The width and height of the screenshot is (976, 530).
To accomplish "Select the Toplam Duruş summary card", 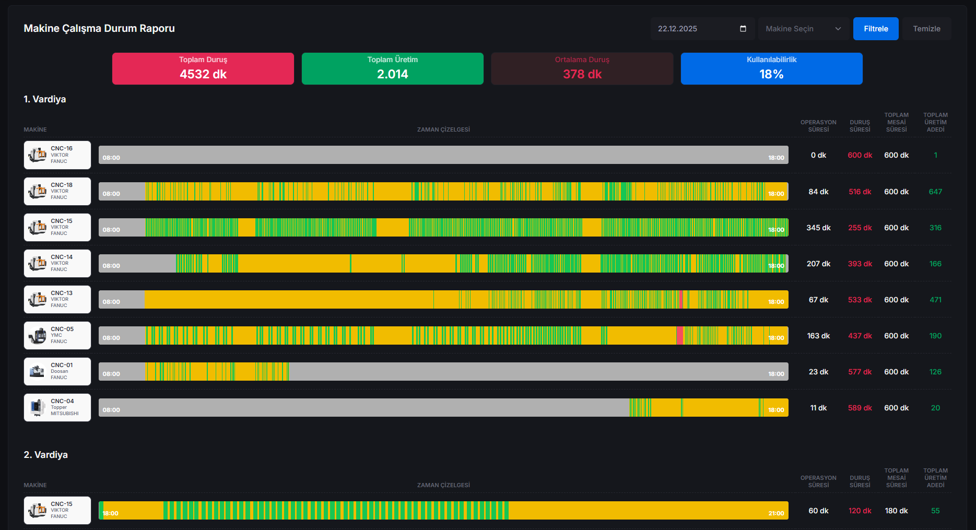I will point(203,68).
